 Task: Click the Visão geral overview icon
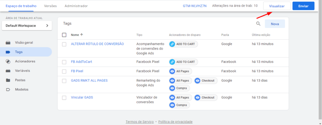click(x=8, y=43)
